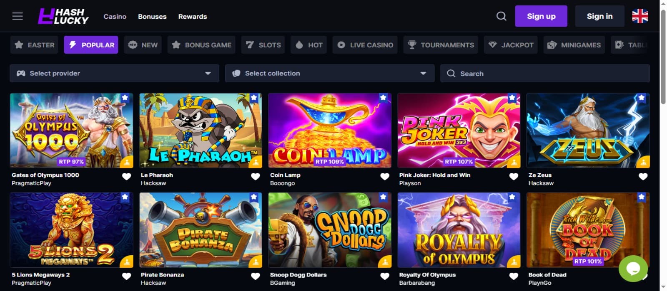
Task: Open Coin Lamp game thumbnail
Action: point(330,131)
